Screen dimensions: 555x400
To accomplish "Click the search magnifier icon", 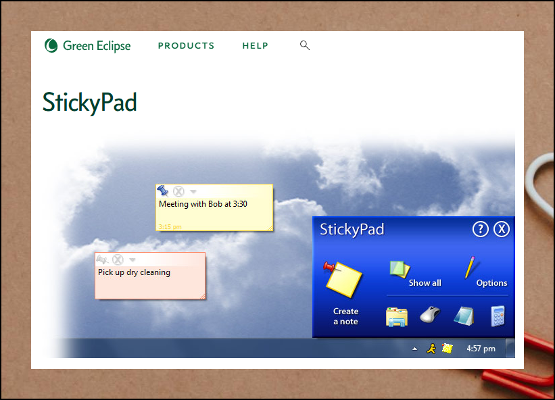I will [305, 45].
